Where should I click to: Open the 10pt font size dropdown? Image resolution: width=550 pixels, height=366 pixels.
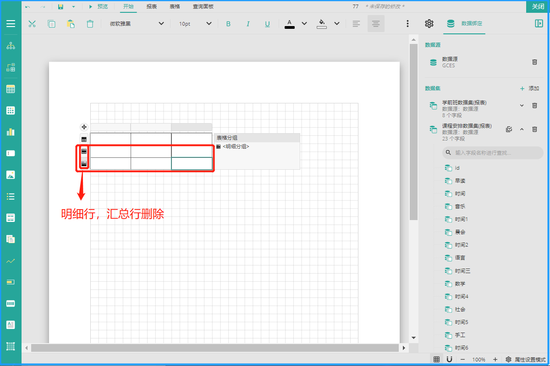pos(195,24)
